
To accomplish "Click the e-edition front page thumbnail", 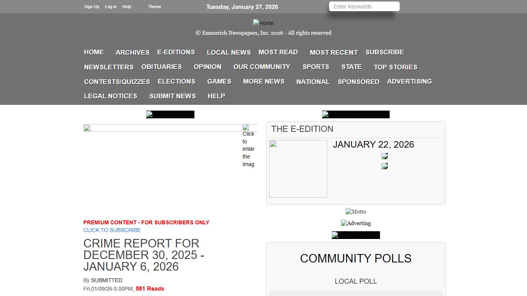I will point(298,168).
